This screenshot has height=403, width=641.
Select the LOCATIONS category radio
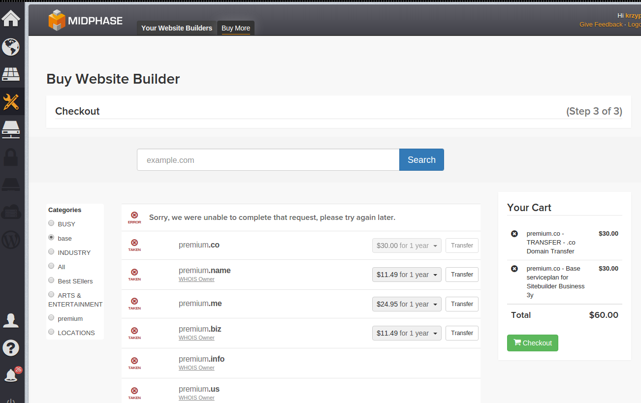[x=51, y=332]
